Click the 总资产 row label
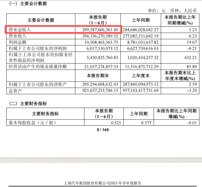The image size is (202, 187). [15, 91]
